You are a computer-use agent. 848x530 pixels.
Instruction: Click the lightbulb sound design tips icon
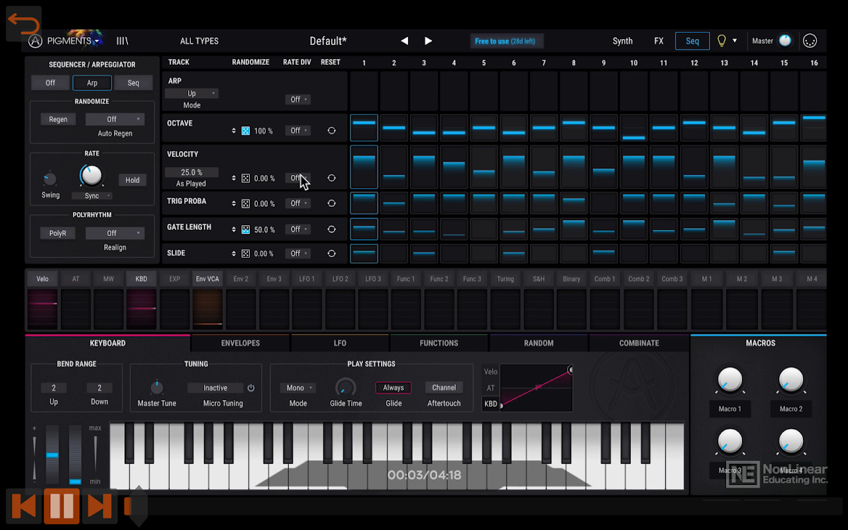[721, 41]
